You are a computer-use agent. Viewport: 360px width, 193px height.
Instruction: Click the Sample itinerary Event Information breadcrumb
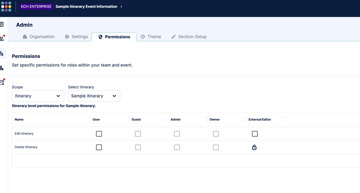[x=86, y=6]
